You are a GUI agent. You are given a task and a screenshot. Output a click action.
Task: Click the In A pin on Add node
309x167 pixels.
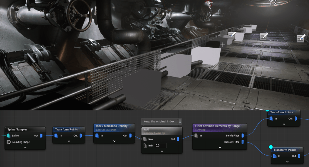(145, 139)
